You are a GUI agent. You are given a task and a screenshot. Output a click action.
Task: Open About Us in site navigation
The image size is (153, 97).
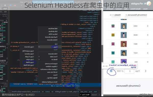(109, 9)
